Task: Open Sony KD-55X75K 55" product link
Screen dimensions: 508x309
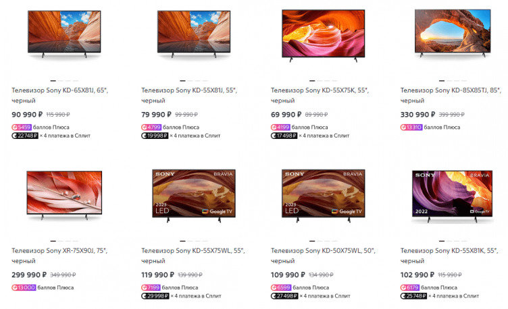Action: point(320,95)
